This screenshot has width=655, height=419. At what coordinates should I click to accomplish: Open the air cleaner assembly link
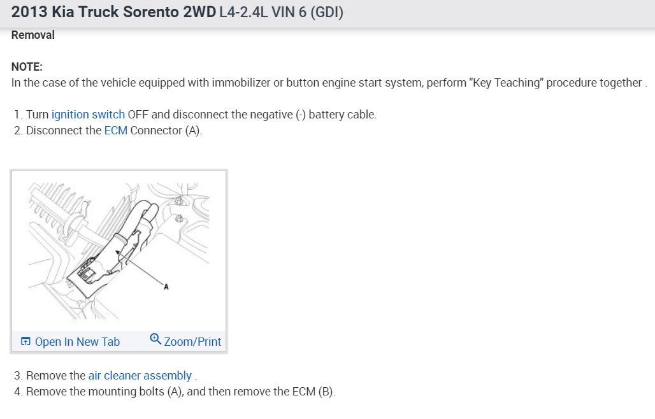click(x=140, y=376)
